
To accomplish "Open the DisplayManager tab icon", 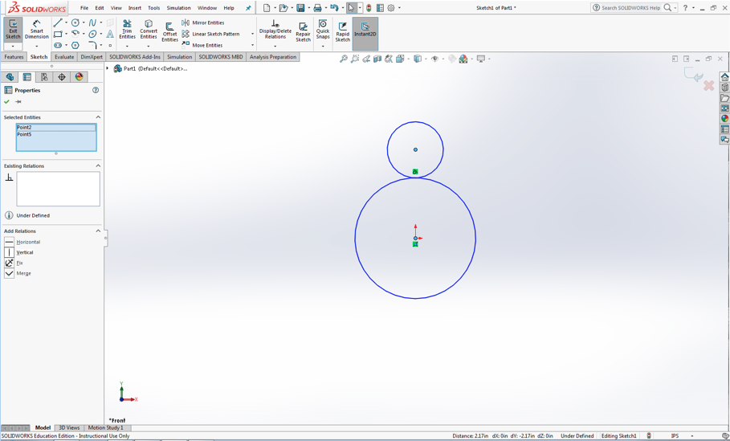I will 79,77.
